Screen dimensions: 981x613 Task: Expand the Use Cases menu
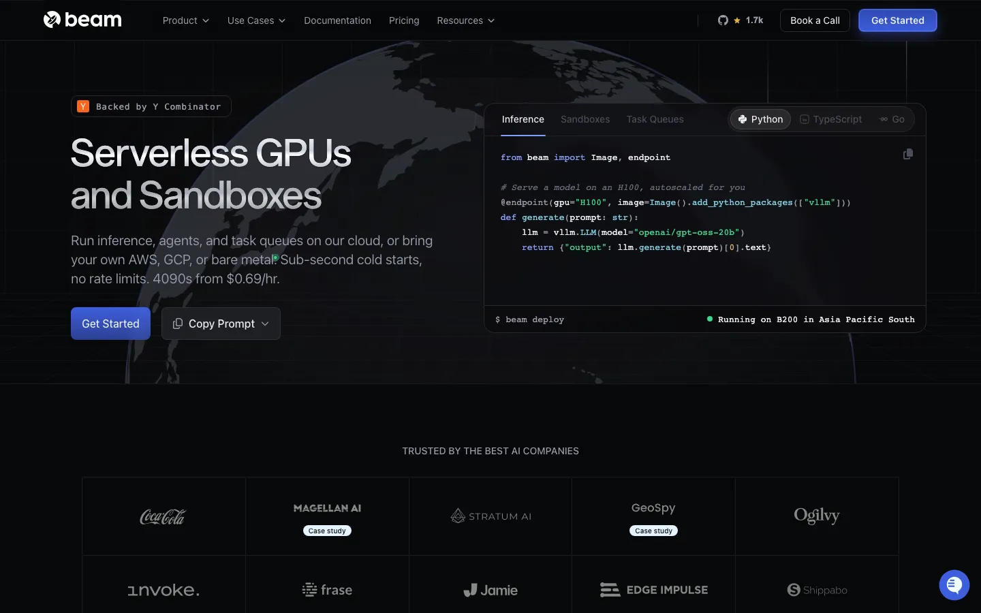click(x=256, y=20)
